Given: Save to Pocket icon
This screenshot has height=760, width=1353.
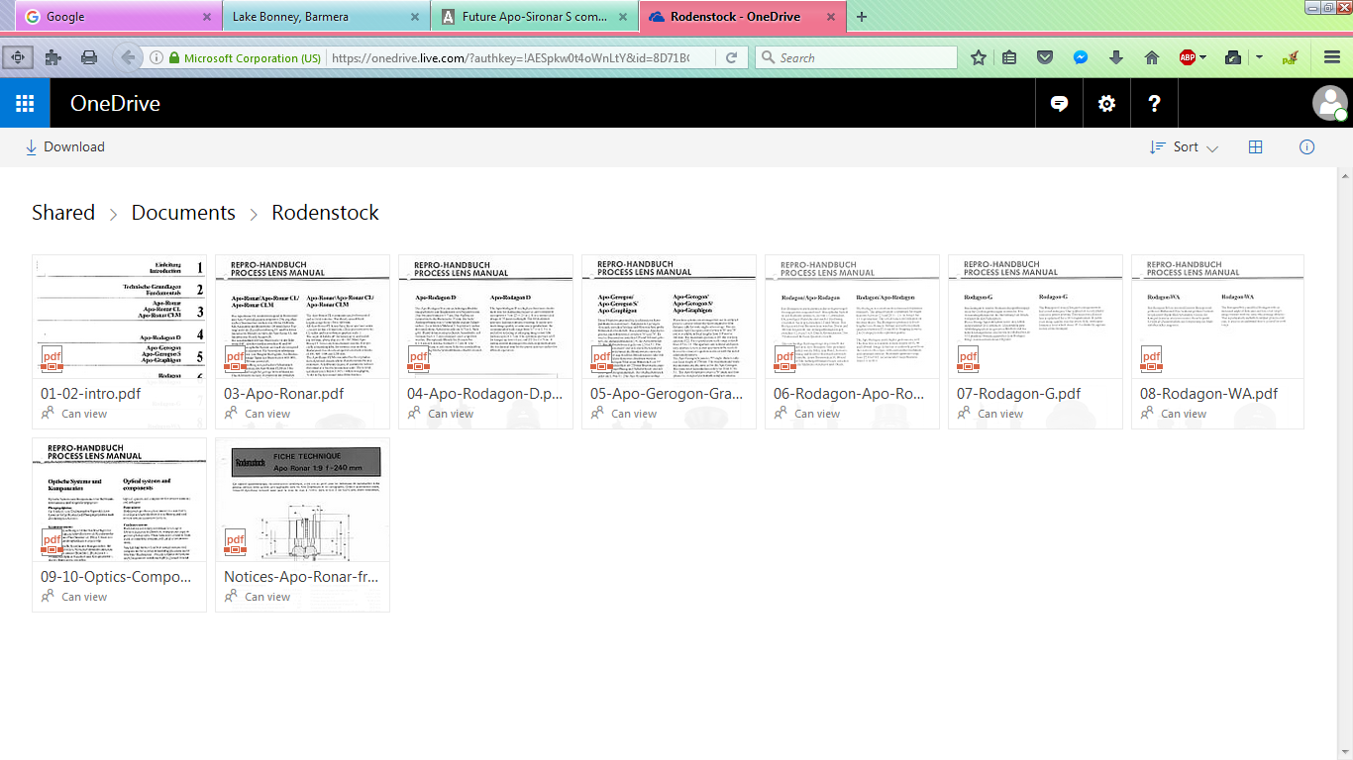Looking at the screenshot, I should pyautogui.click(x=1044, y=57).
